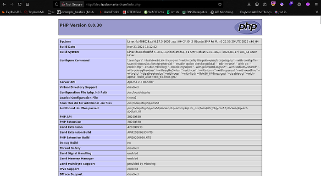The height and width of the screenshot is (176, 321).
Task: Click the vertical page scrollbar thumb
Action: tap(320, 20)
